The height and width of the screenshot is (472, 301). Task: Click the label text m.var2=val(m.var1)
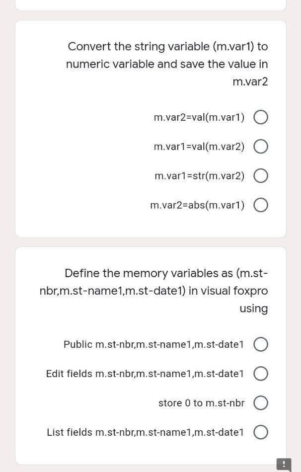pyautogui.click(x=199, y=117)
